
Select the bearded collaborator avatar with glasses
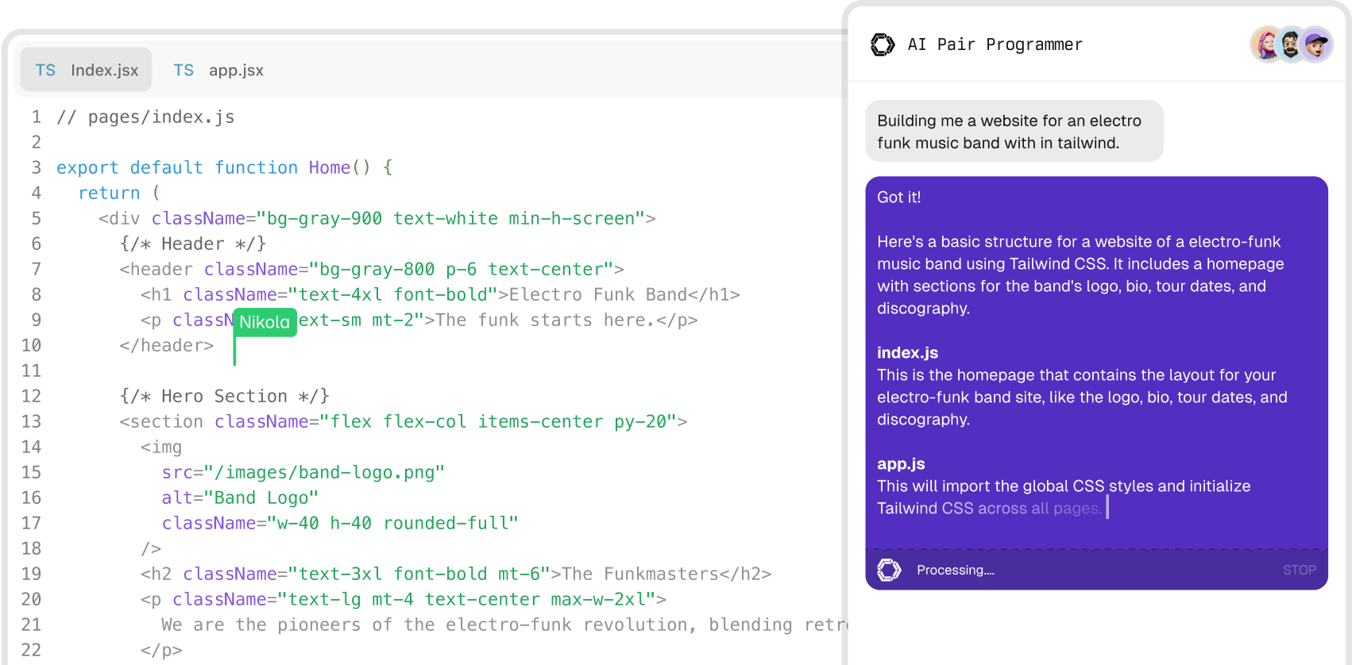[1292, 44]
